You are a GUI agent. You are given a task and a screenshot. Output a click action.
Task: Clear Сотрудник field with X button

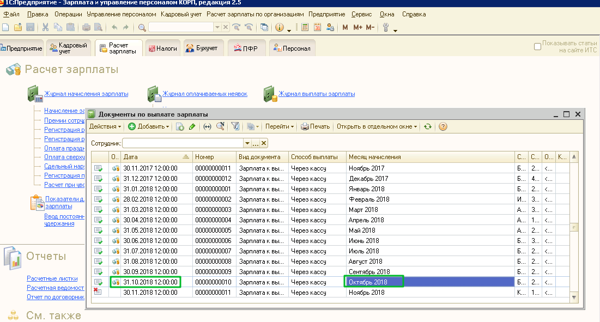pos(264,143)
